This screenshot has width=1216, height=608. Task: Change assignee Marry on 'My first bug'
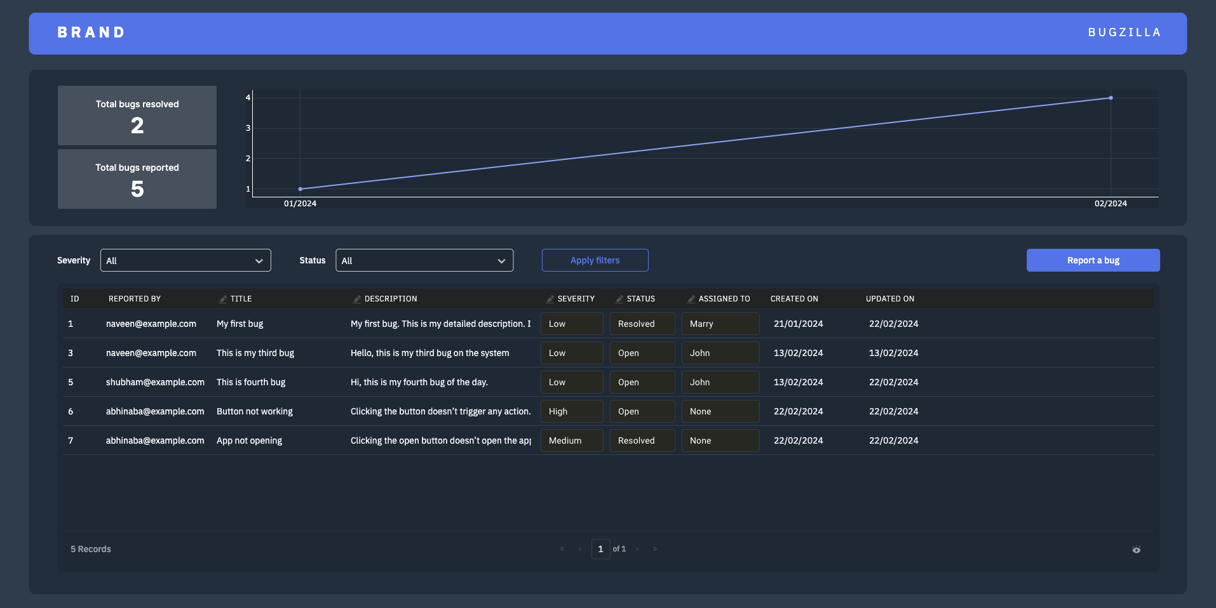[x=720, y=324]
